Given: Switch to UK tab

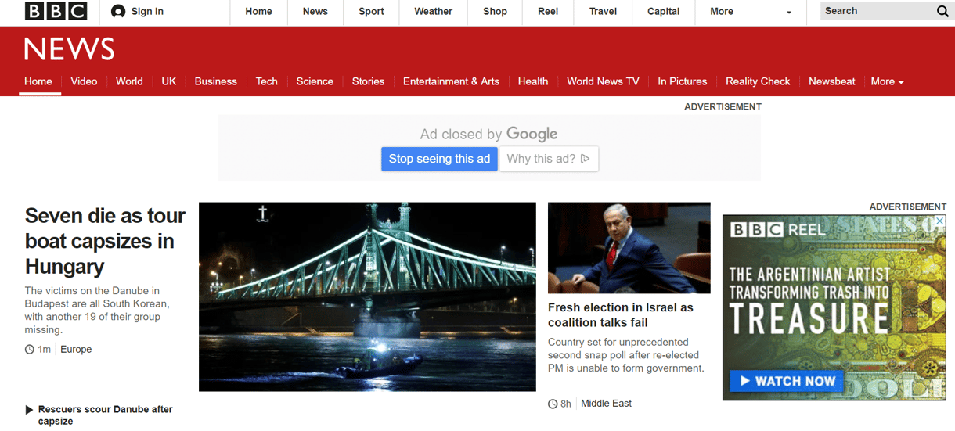Looking at the screenshot, I should 169,81.
